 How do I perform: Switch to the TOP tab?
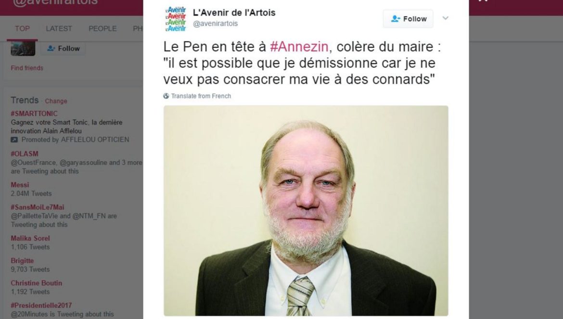click(x=22, y=29)
